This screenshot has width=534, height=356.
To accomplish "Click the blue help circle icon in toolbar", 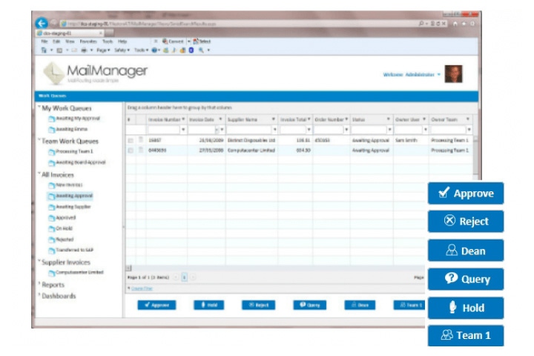I will point(154,50).
